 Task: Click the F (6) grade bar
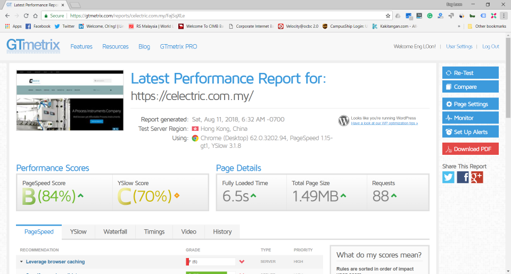tap(211, 262)
